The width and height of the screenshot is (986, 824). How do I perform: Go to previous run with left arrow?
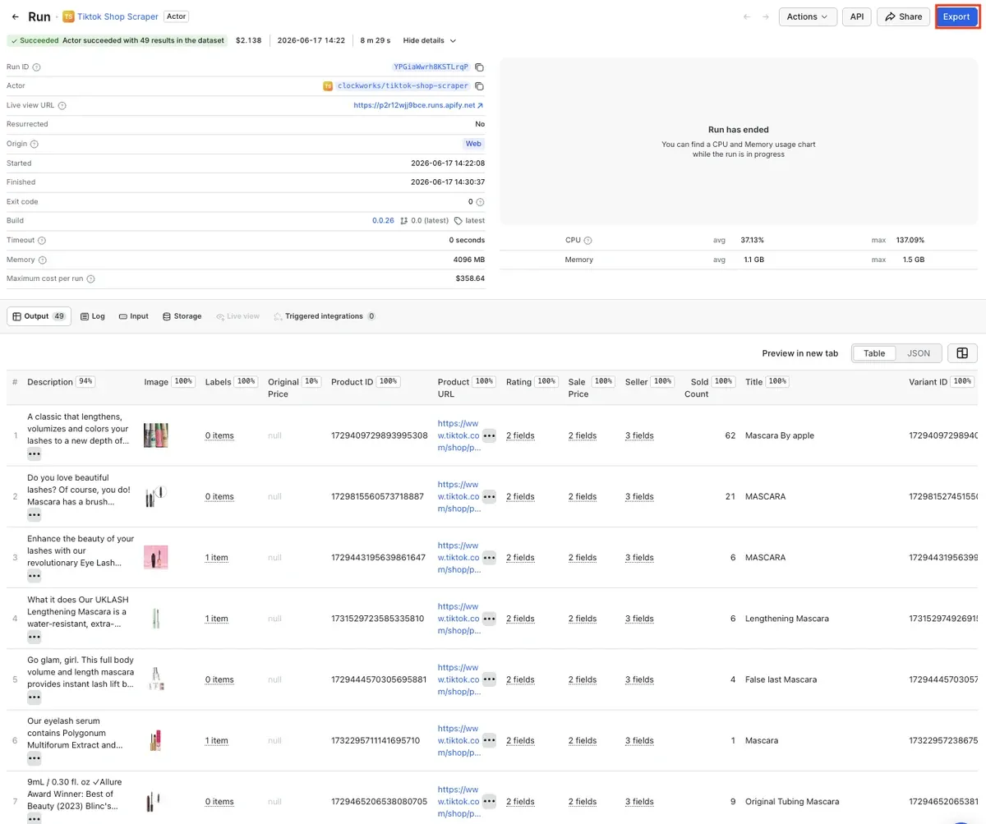pyautogui.click(x=747, y=16)
